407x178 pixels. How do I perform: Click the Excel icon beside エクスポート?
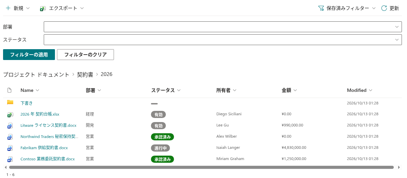coord(43,8)
